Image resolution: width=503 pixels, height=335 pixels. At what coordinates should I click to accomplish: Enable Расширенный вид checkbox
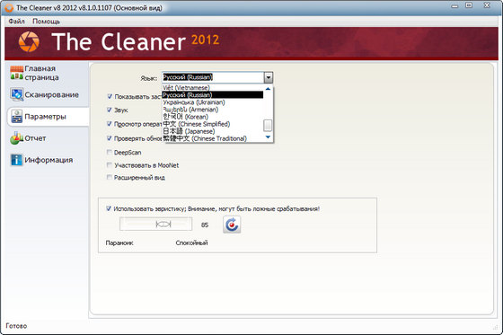point(110,177)
